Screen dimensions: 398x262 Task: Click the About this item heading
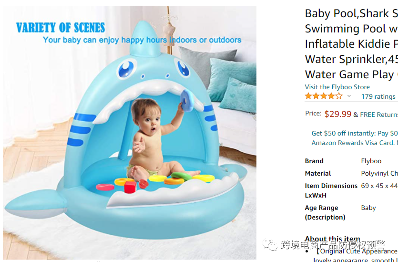332,239
